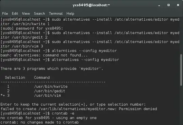Close the terminal window

click(178, 5)
